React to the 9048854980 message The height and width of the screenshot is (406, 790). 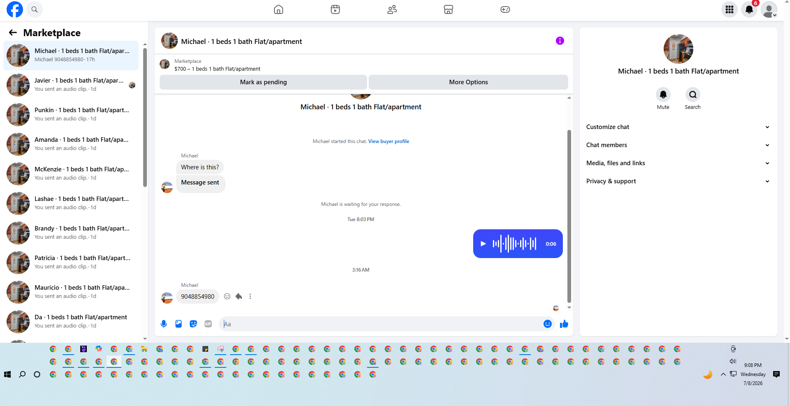(x=227, y=296)
